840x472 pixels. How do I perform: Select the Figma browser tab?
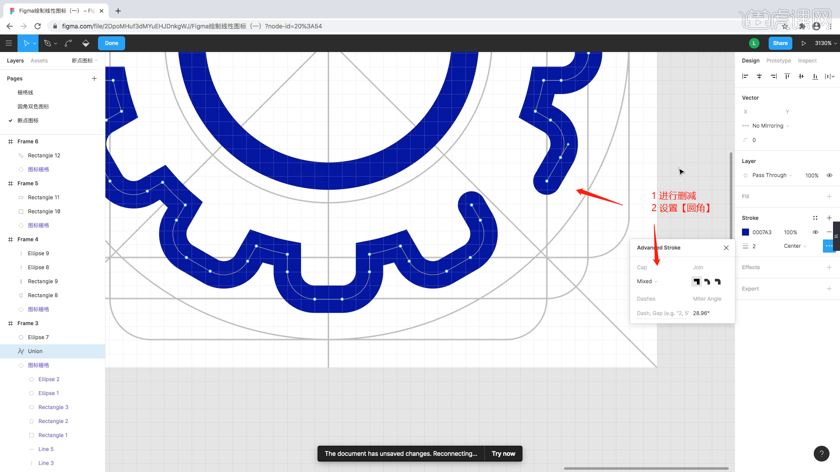pos(56,11)
